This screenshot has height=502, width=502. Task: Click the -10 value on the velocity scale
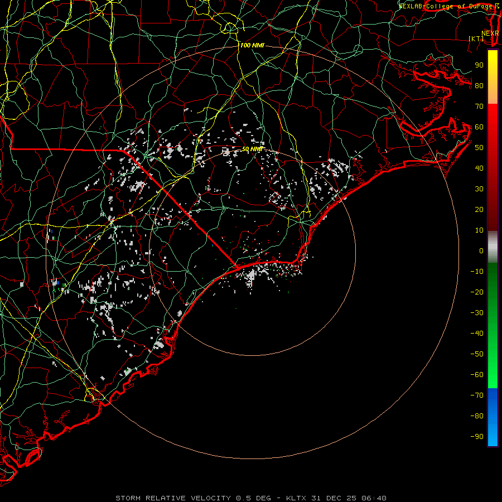tap(477, 272)
